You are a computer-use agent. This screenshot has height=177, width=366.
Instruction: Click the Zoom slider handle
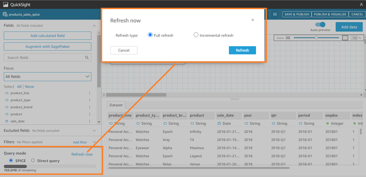[x=316, y=38]
